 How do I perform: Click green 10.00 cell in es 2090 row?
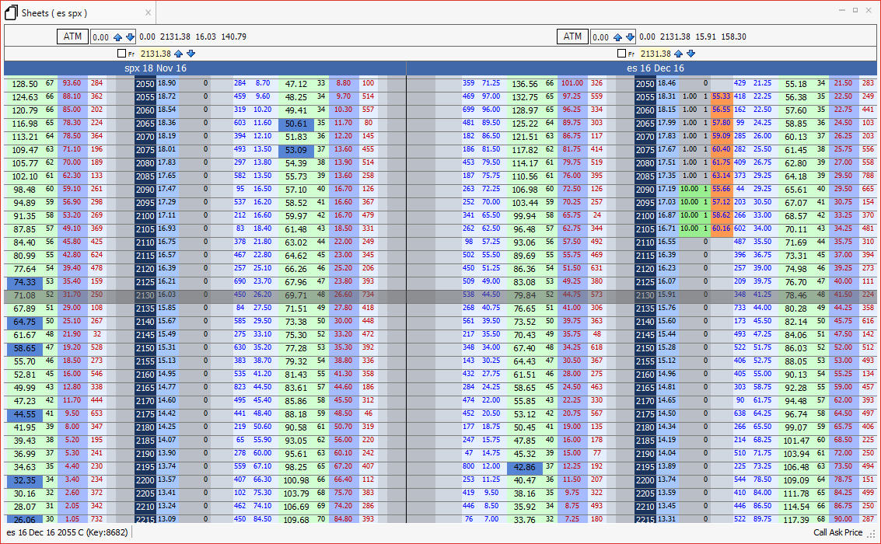(x=690, y=189)
